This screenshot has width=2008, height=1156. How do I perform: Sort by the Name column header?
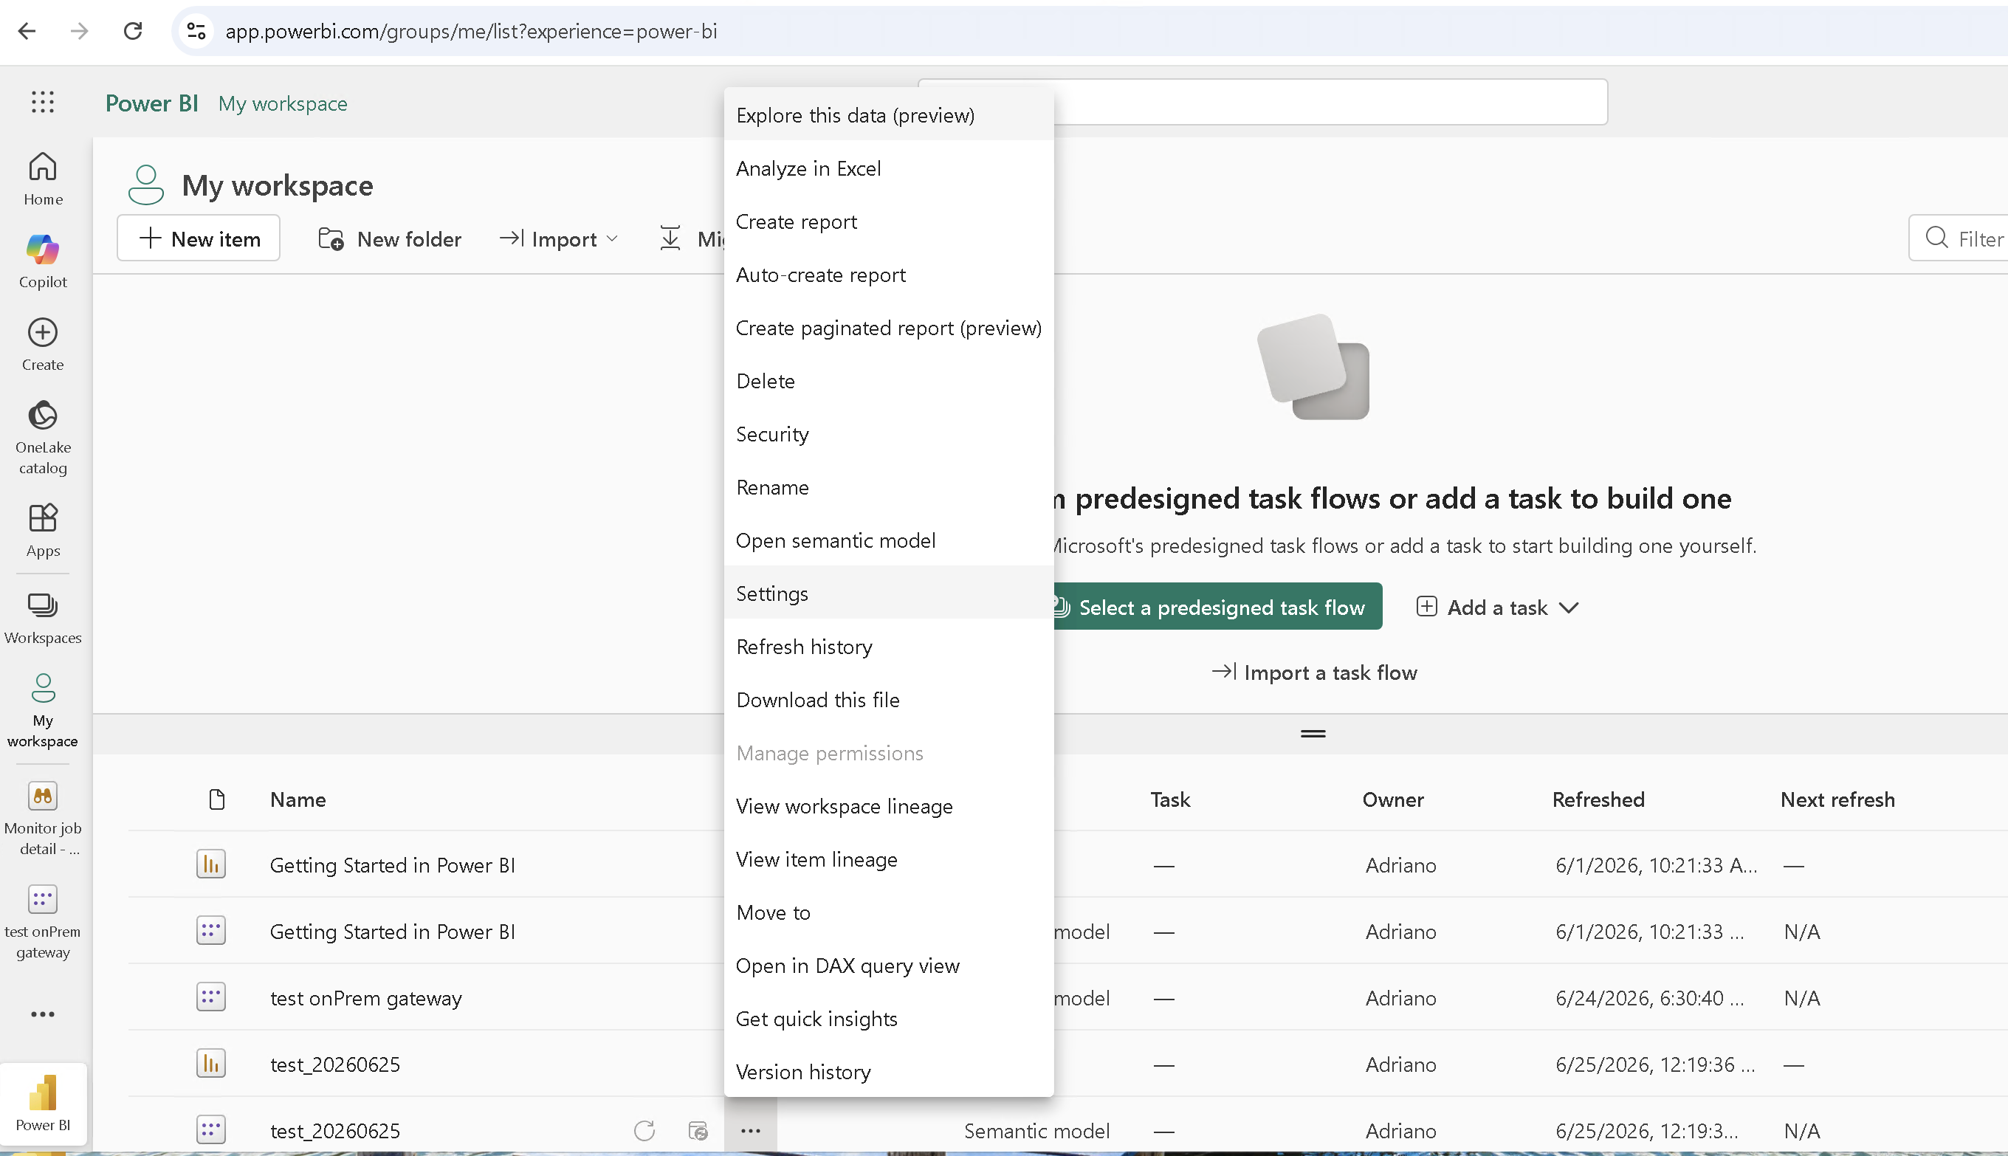(x=298, y=799)
